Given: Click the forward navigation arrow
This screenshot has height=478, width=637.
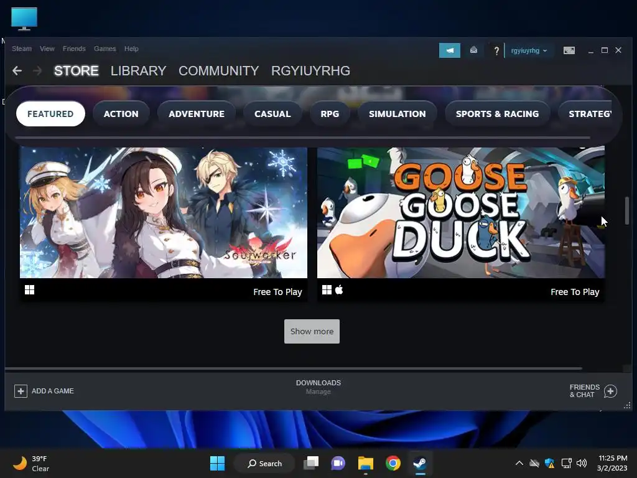Looking at the screenshot, I should [x=37, y=71].
